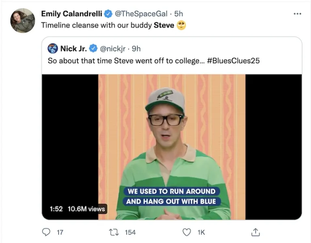
Task: Click the retweet arrows icon
Action: [114, 232]
